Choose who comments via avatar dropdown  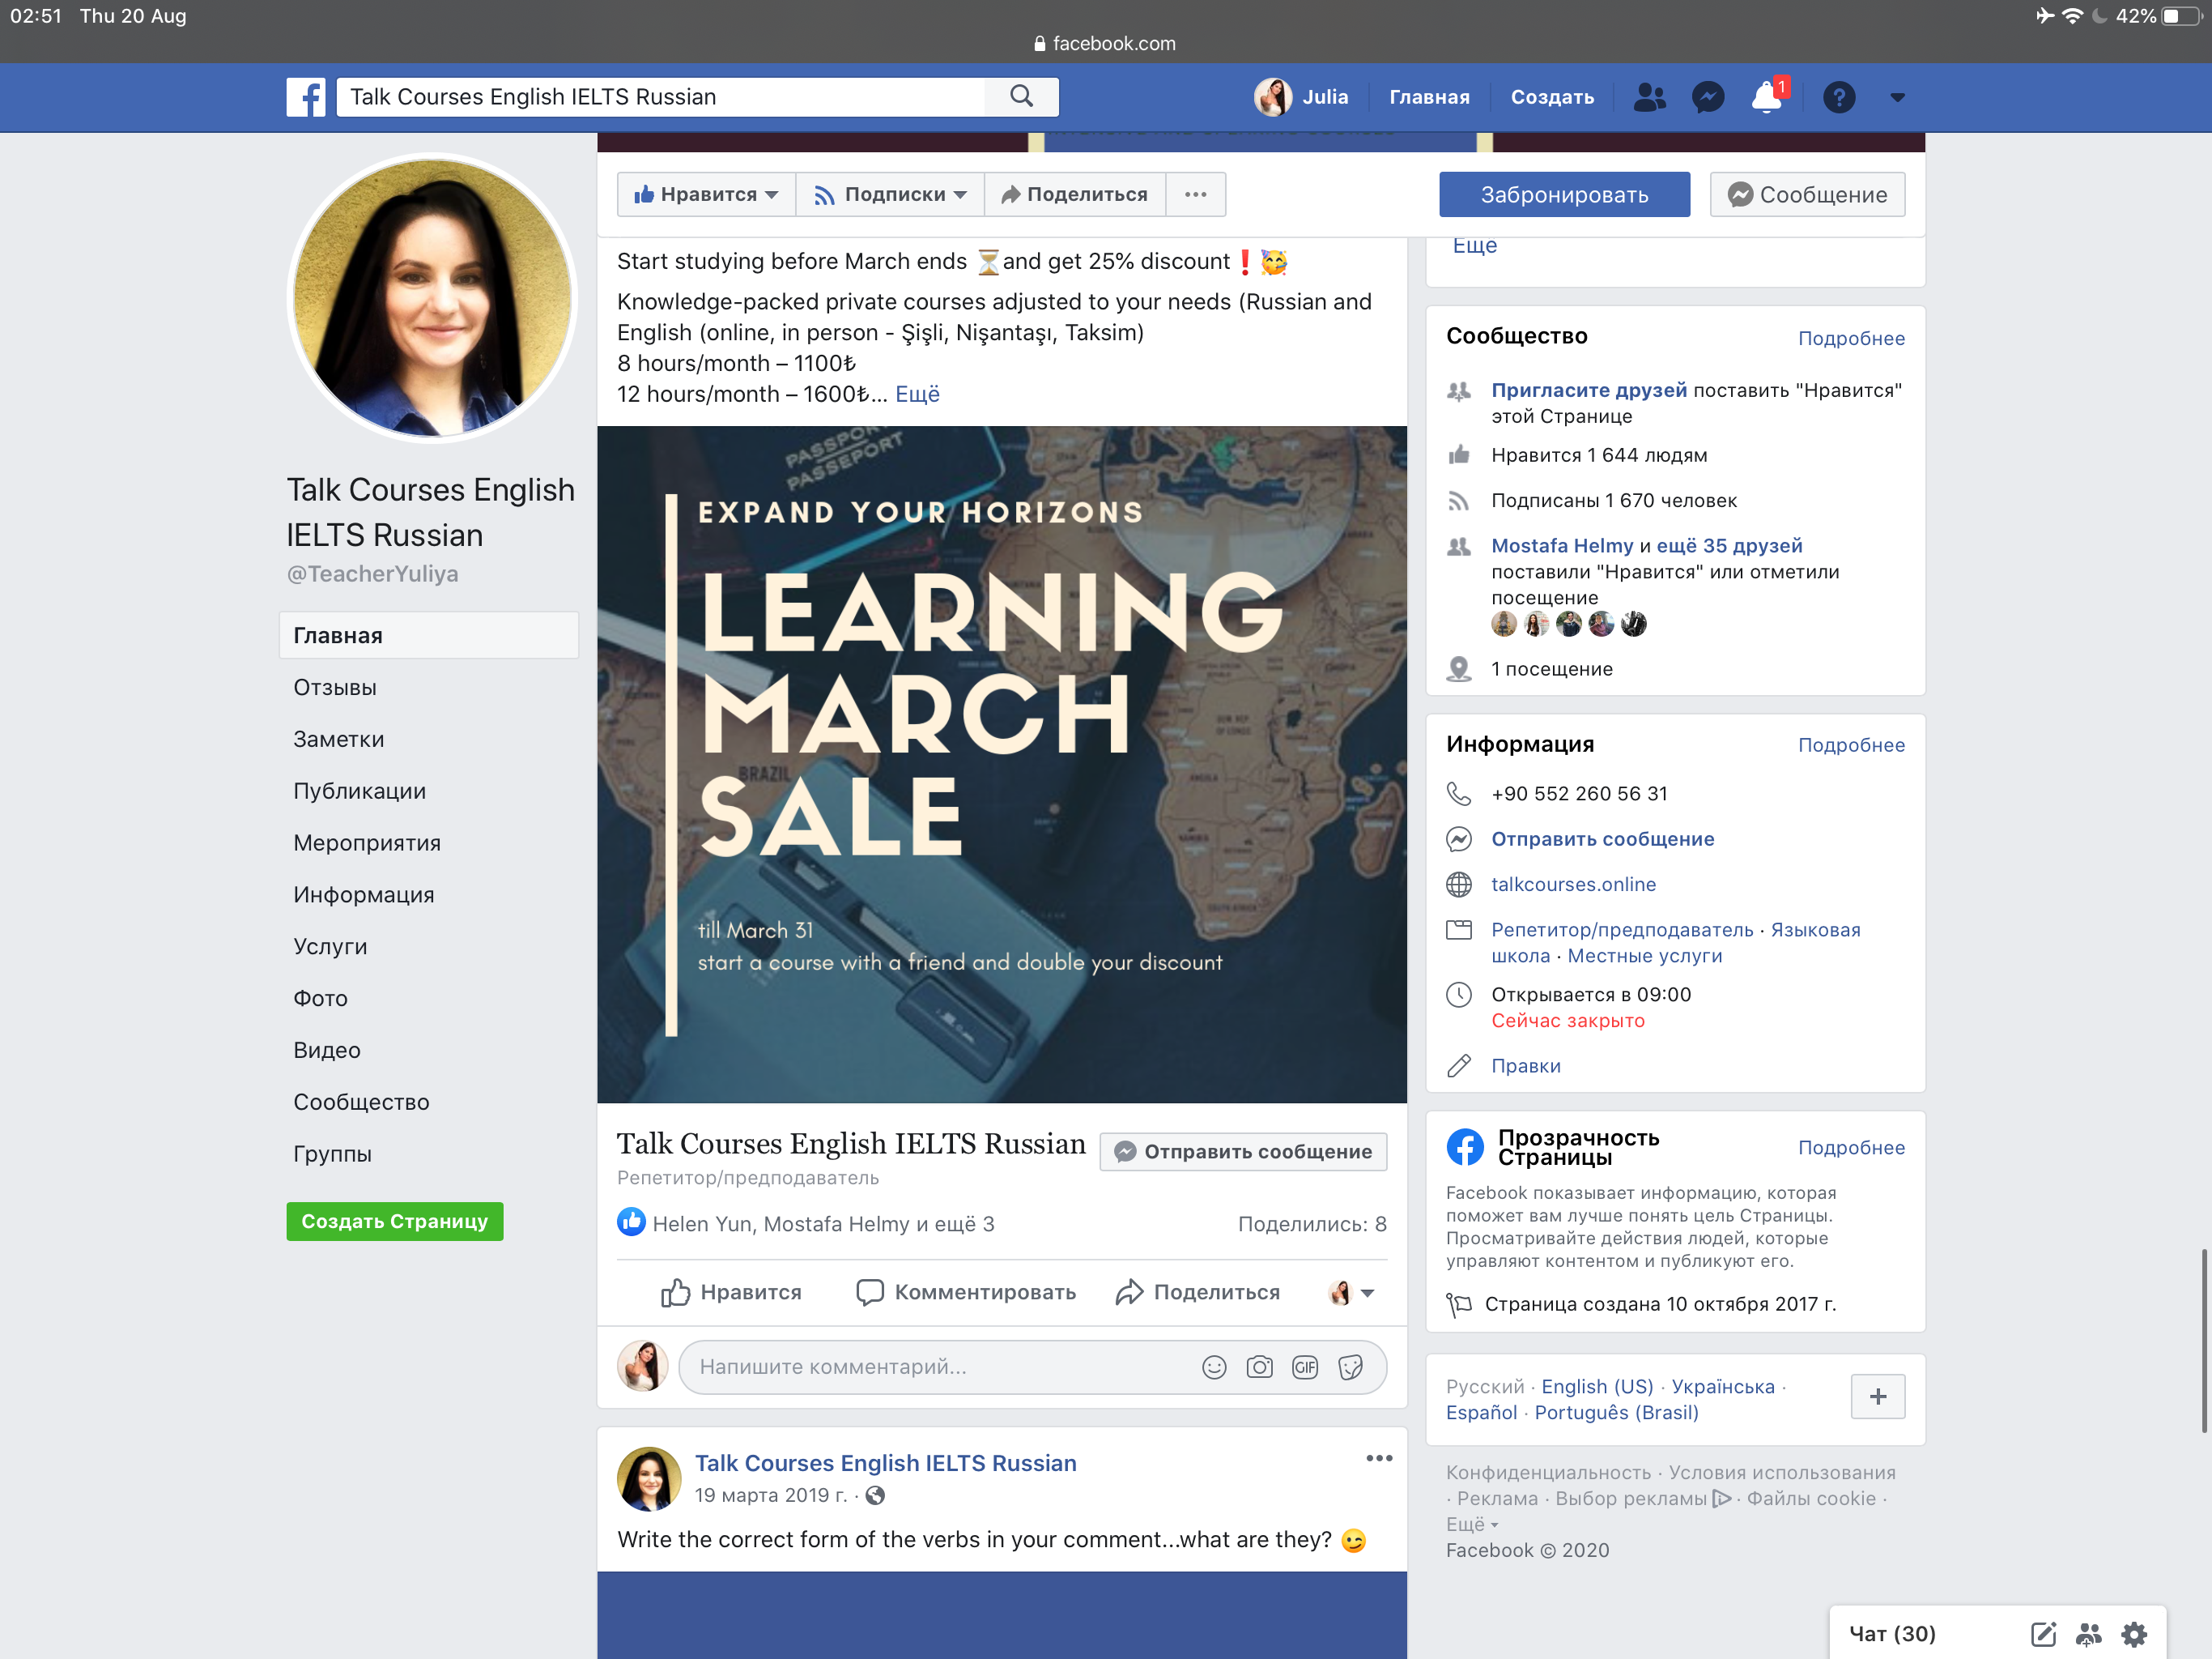click(1351, 1293)
